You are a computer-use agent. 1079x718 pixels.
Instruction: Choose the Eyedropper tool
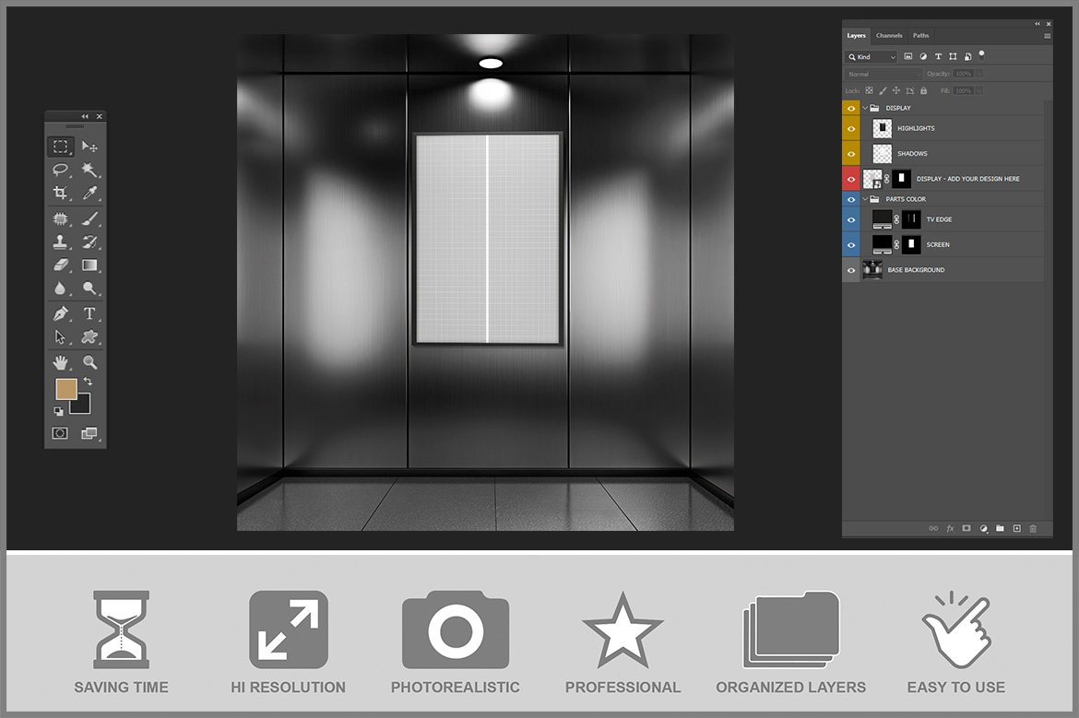point(89,194)
